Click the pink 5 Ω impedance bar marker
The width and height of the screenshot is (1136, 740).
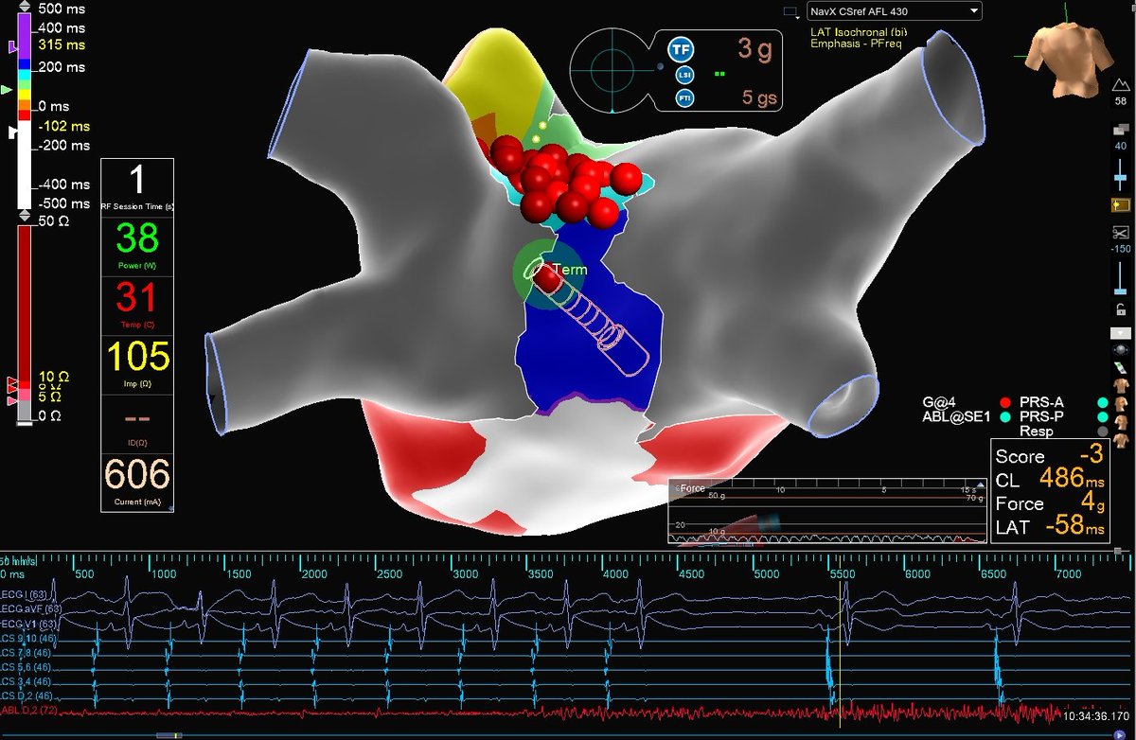tap(11, 401)
